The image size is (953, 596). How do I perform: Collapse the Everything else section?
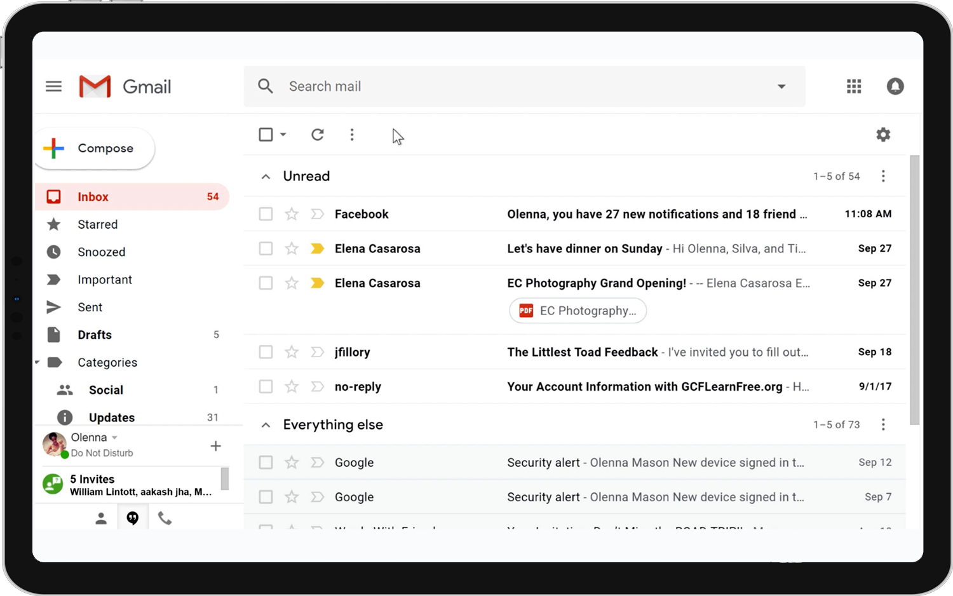click(x=266, y=425)
